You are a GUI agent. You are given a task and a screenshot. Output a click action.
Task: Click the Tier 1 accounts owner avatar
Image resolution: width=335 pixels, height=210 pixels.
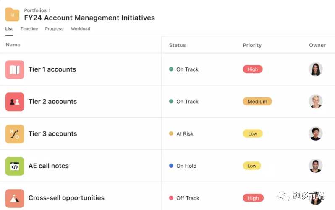[315, 69]
